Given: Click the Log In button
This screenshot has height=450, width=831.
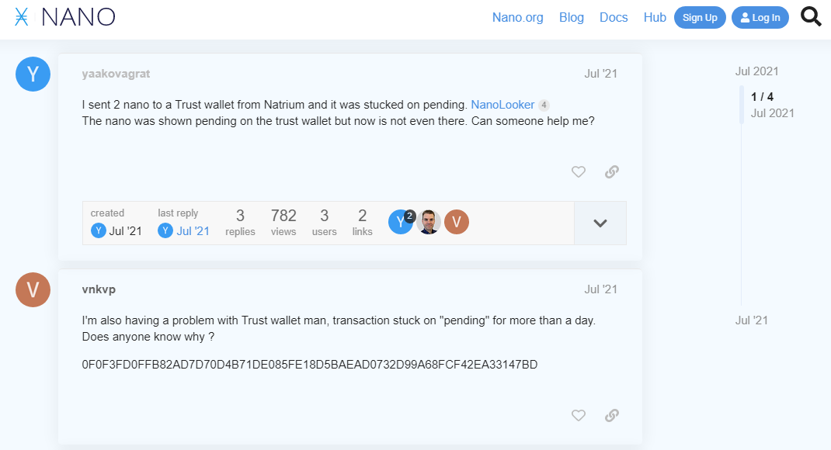Looking at the screenshot, I should 760,18.
